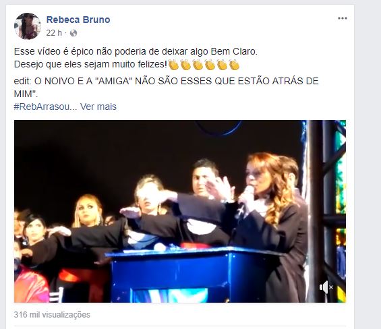
Task: Open Rebeca Bruno's profile picture
Action: click(x=28, y=26)
